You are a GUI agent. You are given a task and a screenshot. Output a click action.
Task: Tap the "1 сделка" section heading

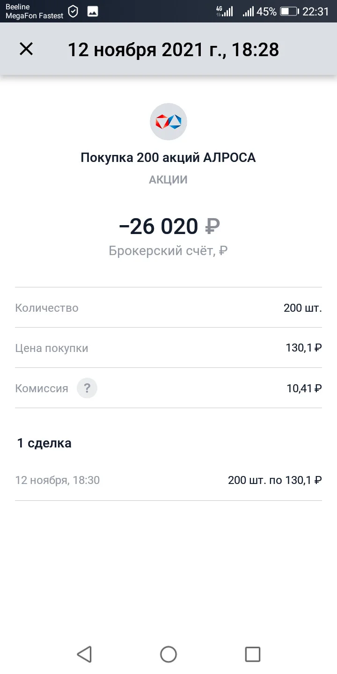click(44, 443)
